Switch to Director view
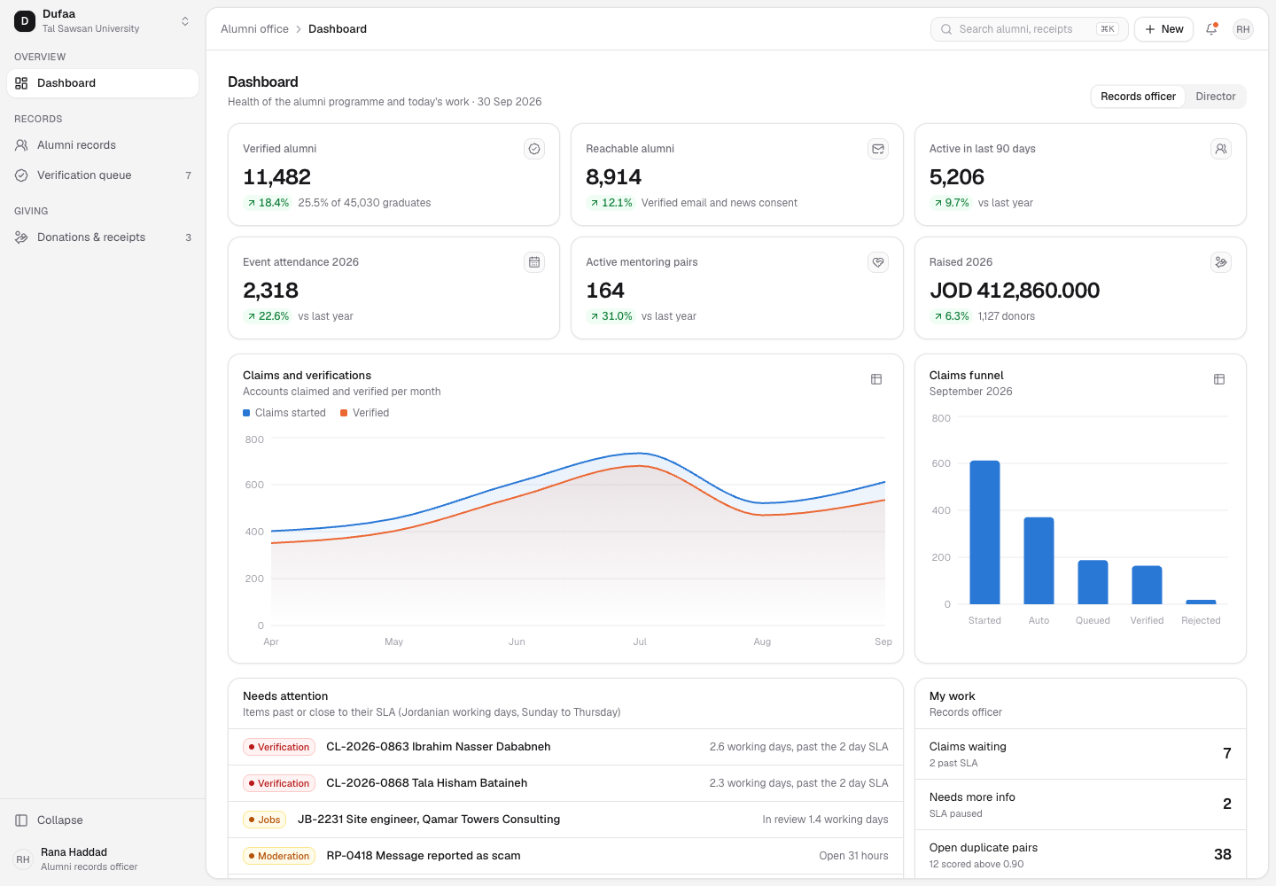Screen dimensions: 1276x886 tap(1216, 97)
